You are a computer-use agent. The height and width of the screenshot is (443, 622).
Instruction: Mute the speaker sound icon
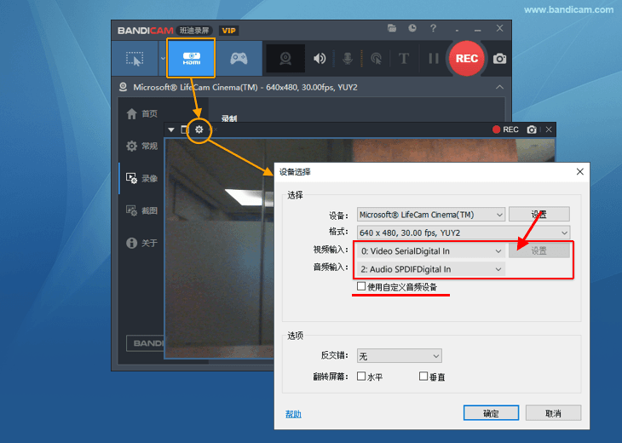pos(320,59)
